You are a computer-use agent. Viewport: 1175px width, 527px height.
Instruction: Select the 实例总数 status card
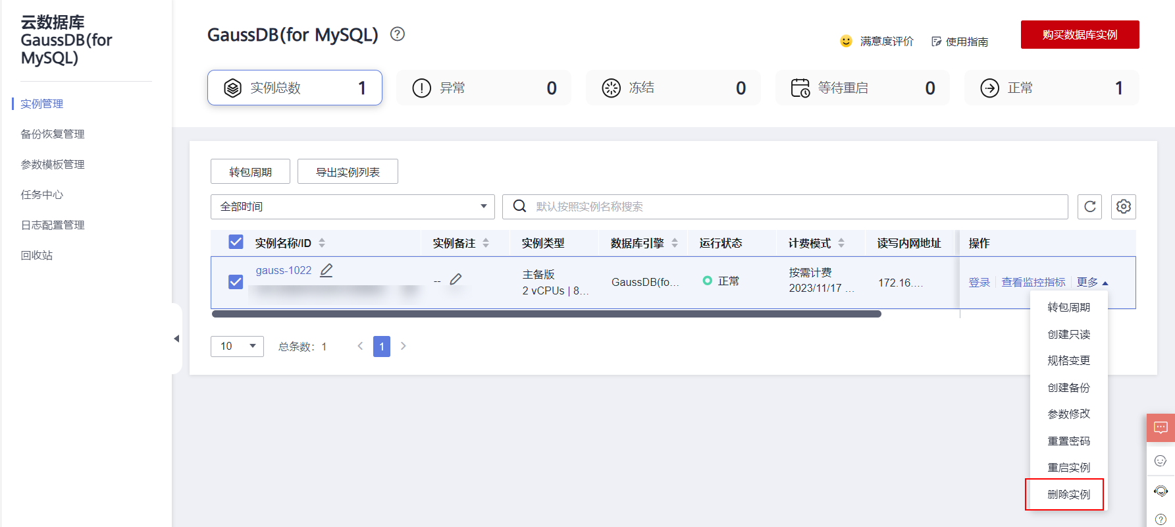(295, 88)
